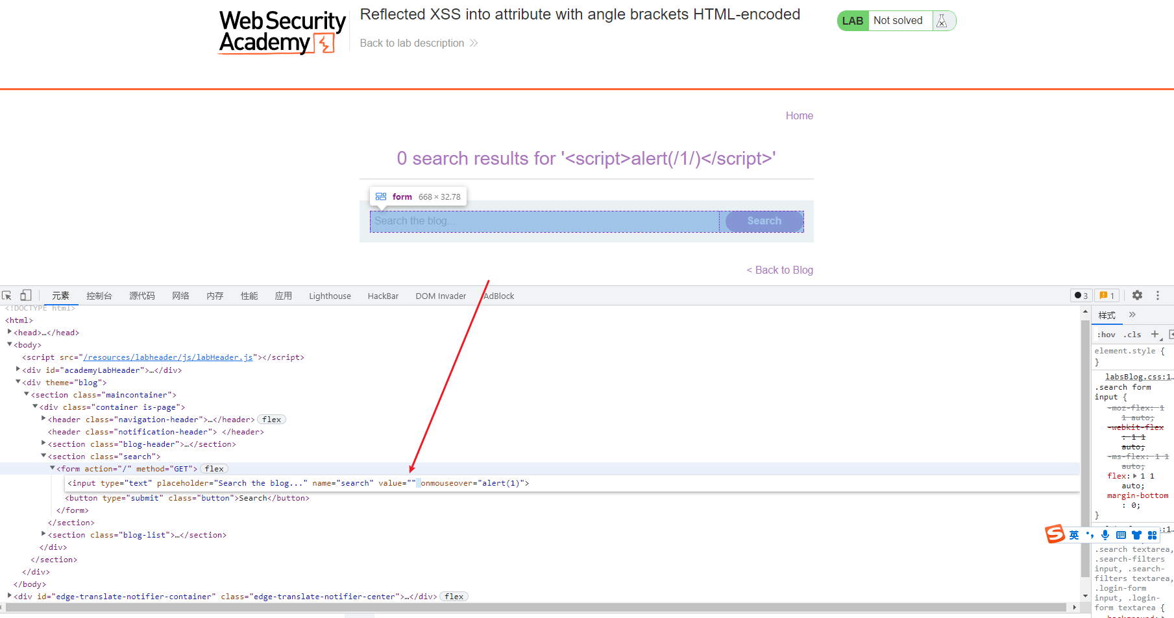Add new style rule plus icon
This screenshot has width=1174, height=618.
[1155, 334]
